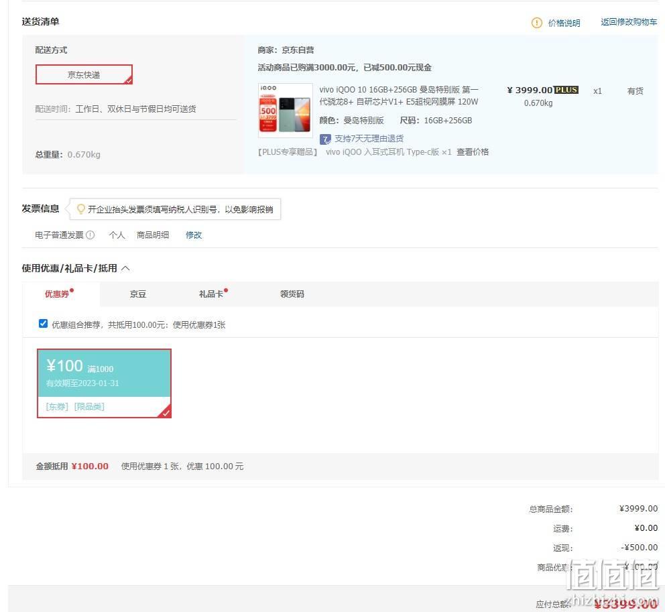Click the PLUS member price badge
Image resolution: width=665 pixels, height=612 pixels.
coord(566,90)
